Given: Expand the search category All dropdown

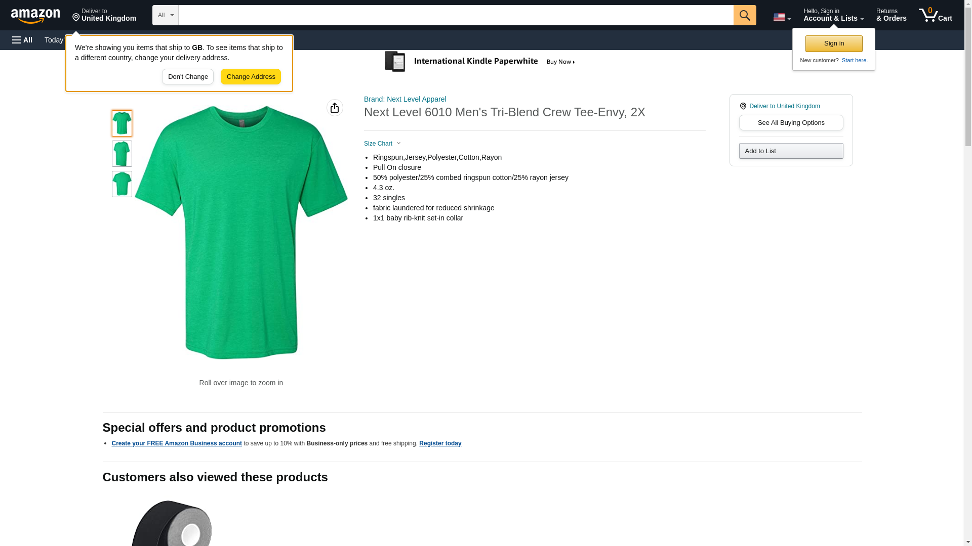Looking at the screenshot, I should tap(165, 15).
